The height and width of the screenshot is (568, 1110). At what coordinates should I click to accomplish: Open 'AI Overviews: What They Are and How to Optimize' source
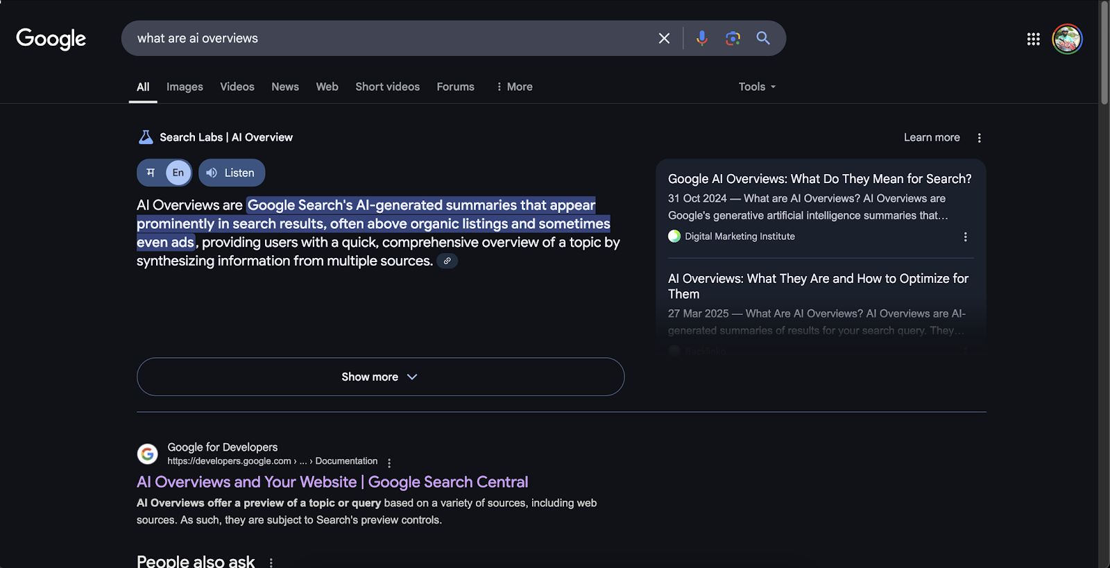(819, 286)
